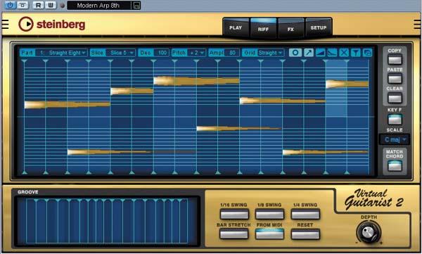
Task: Switch to the RIFF tab
Action: [263, 28]
